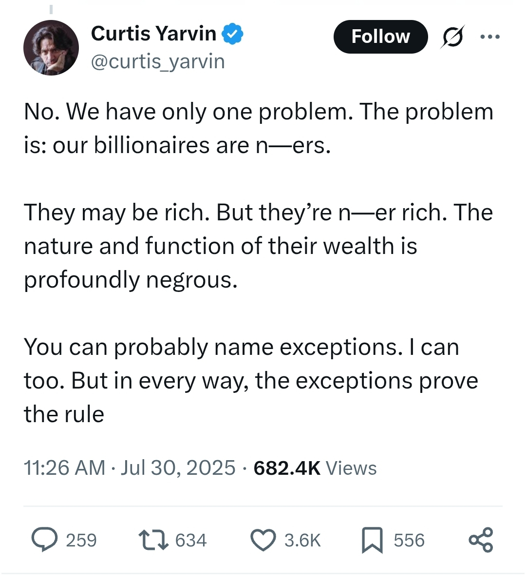Toggle the bookmark icon
Image resolution: width=526 pixels, height=583 pixels.
tap(373, 540)
